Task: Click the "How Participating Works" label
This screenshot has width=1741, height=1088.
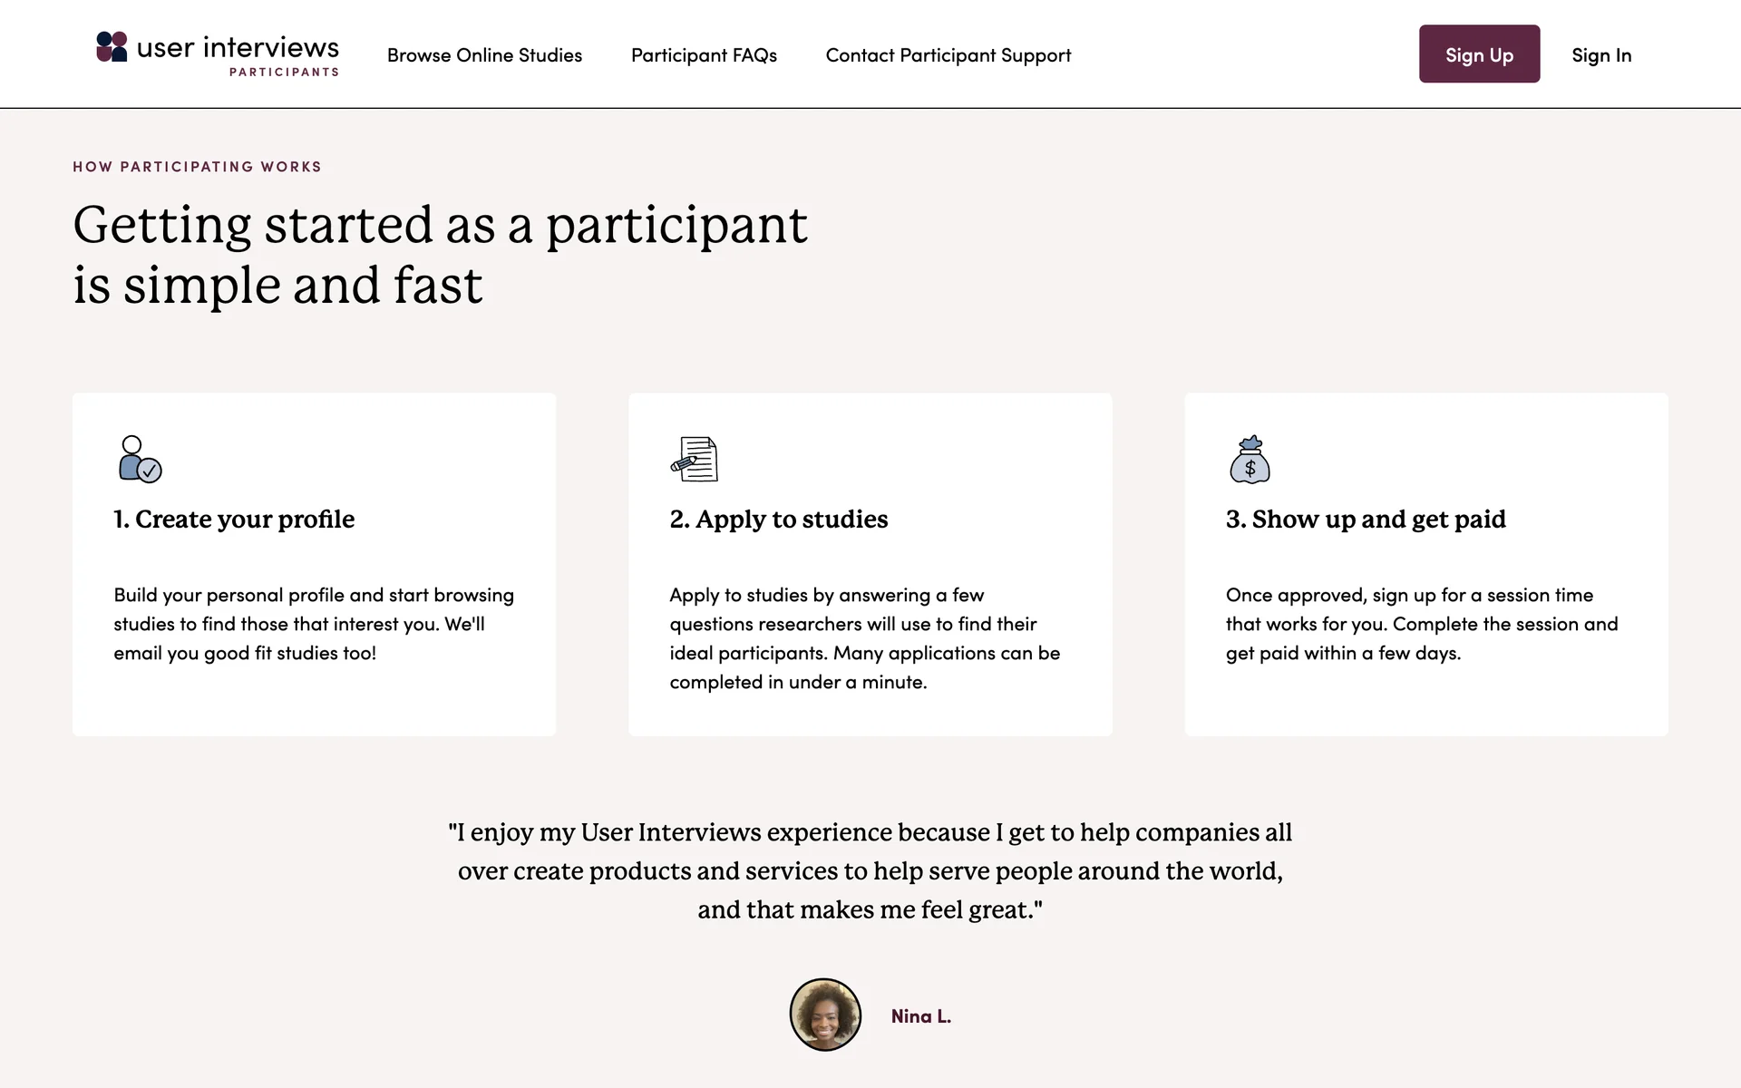Action: [197, 167]
